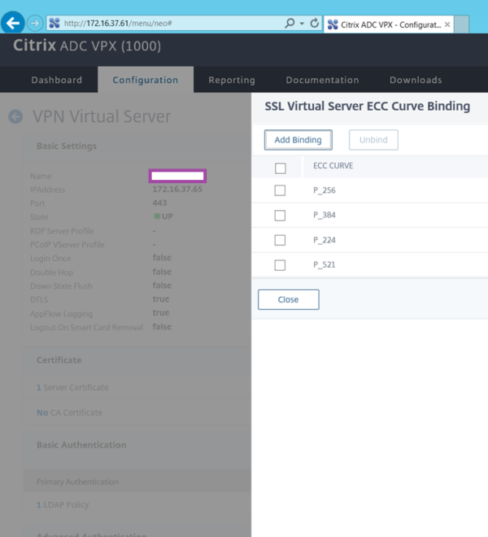Check the P_256 curve checkbox
The height and width of the screenshot is (537, 488).
coord(280,190)
